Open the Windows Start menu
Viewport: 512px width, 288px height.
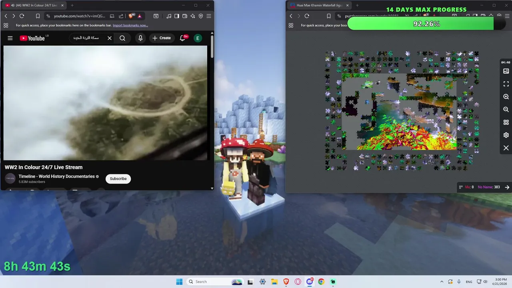coord(179,282)
